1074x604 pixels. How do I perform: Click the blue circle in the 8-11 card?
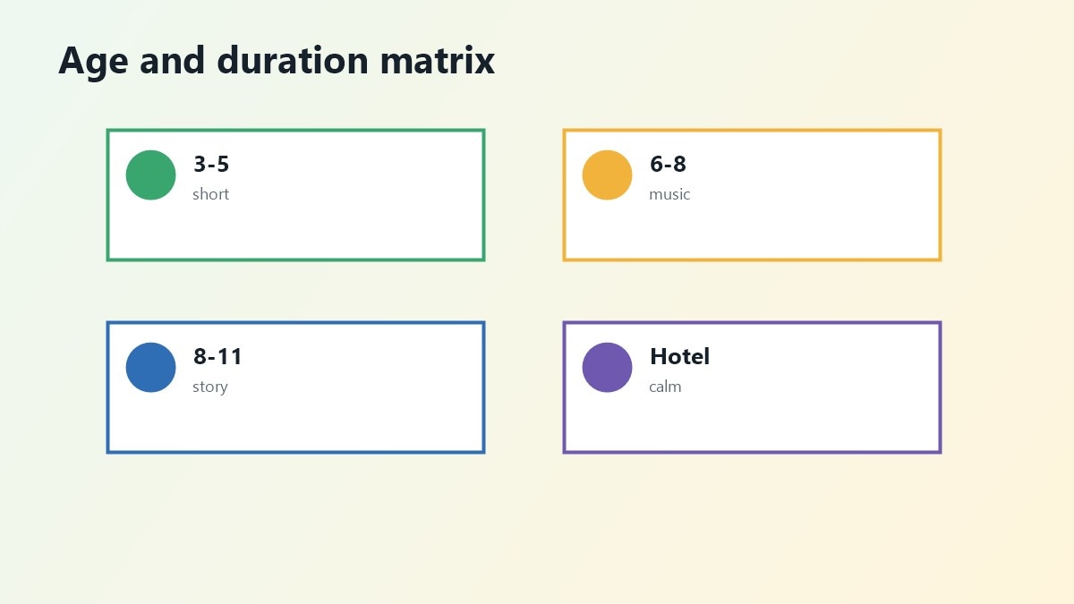point(150,367)
